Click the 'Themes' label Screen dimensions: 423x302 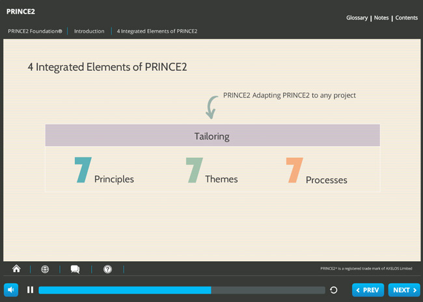pos(221,179)
